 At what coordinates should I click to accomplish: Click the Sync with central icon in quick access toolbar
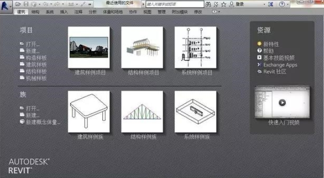coord(33,4)
